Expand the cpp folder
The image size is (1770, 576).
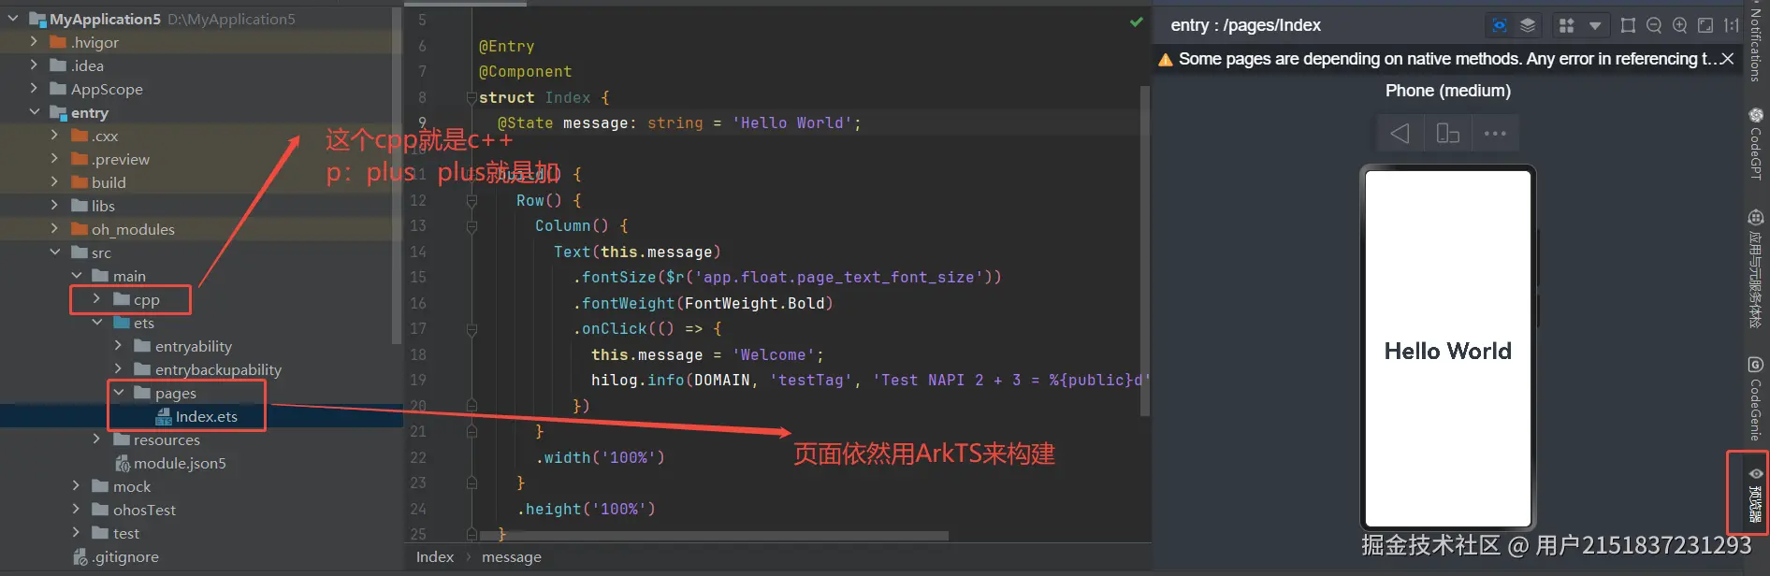coord(96,299)
